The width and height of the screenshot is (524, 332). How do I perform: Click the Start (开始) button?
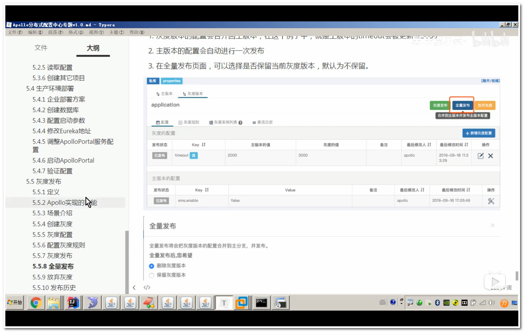[x=15, y=302]
